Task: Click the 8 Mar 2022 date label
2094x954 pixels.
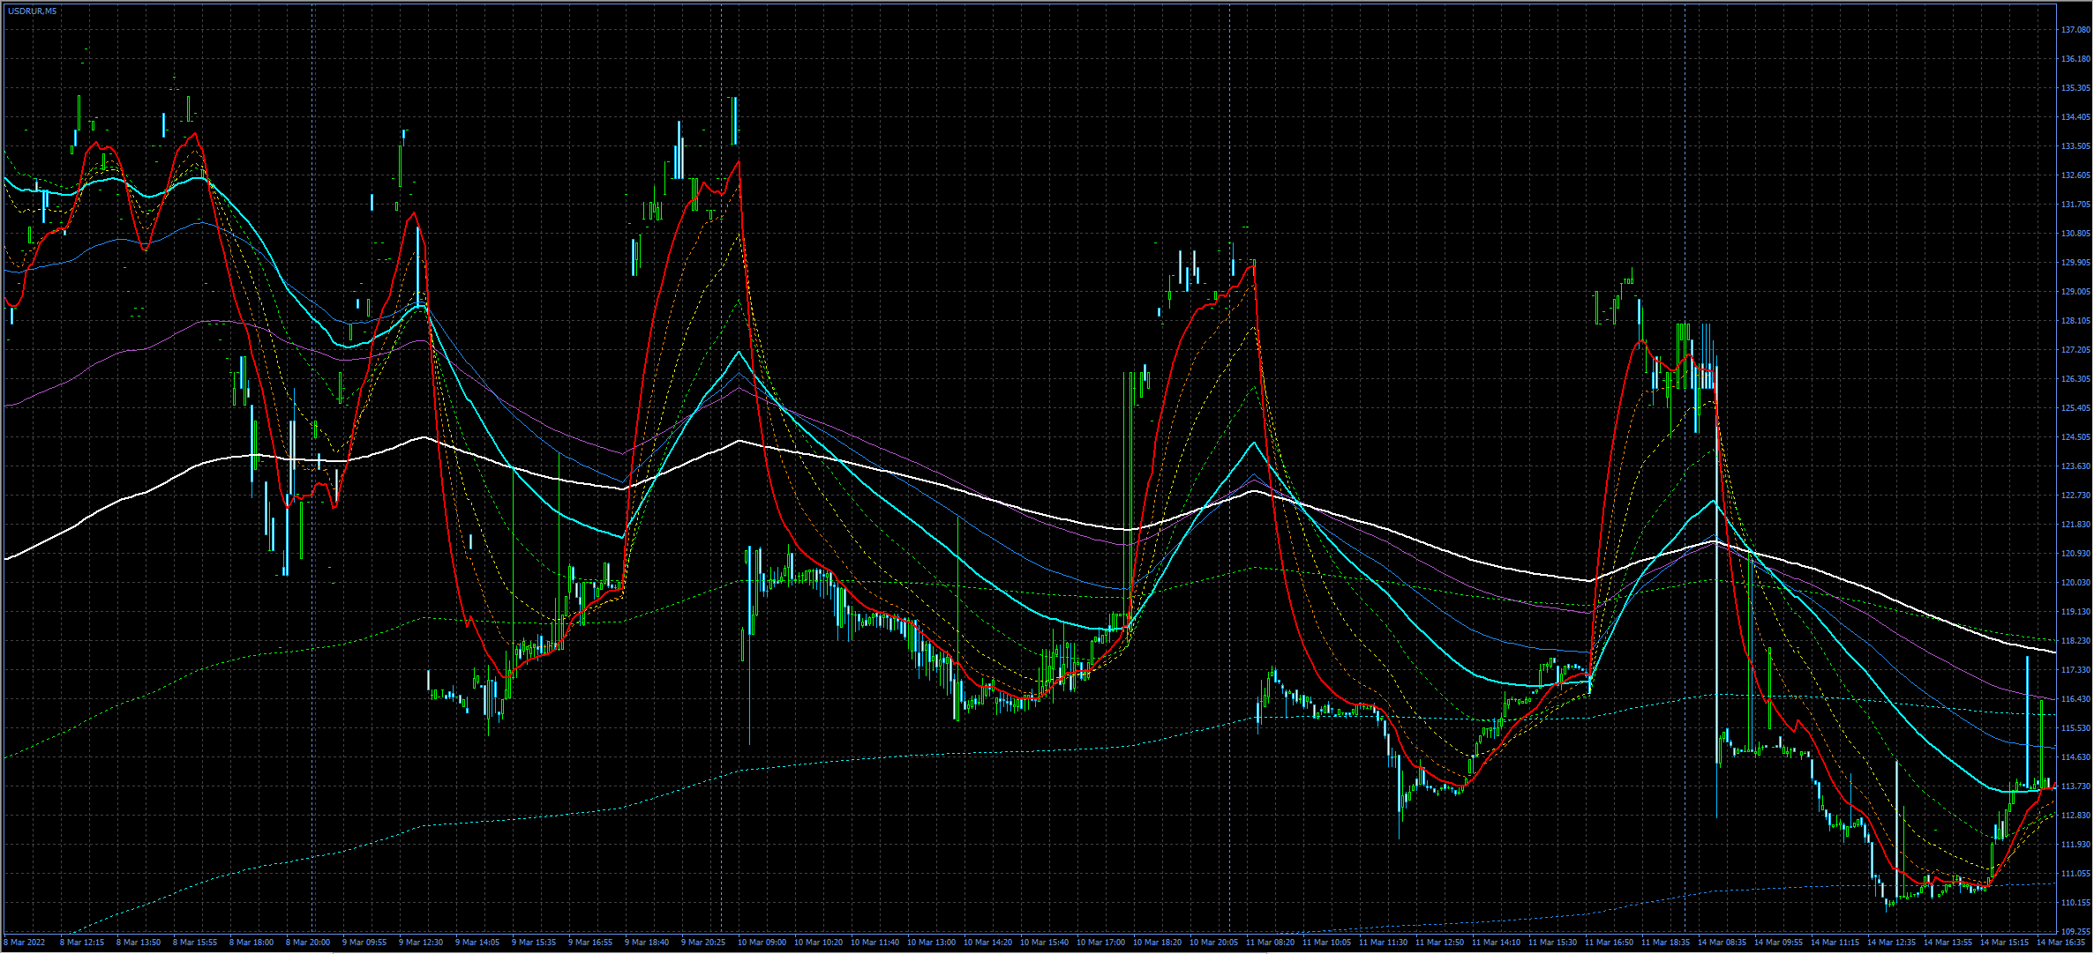Action: [x=26, y=943]
